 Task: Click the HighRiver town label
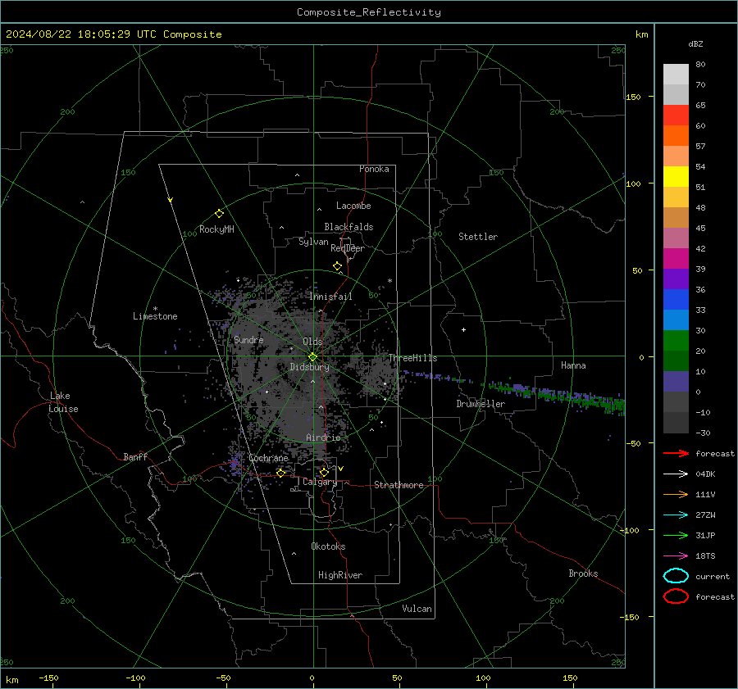[x=340, y=575]
